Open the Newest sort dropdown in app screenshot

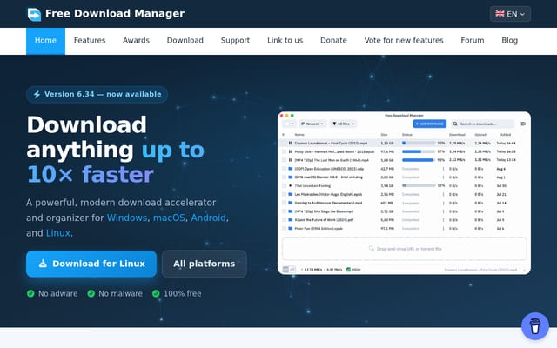click(312, 124)
